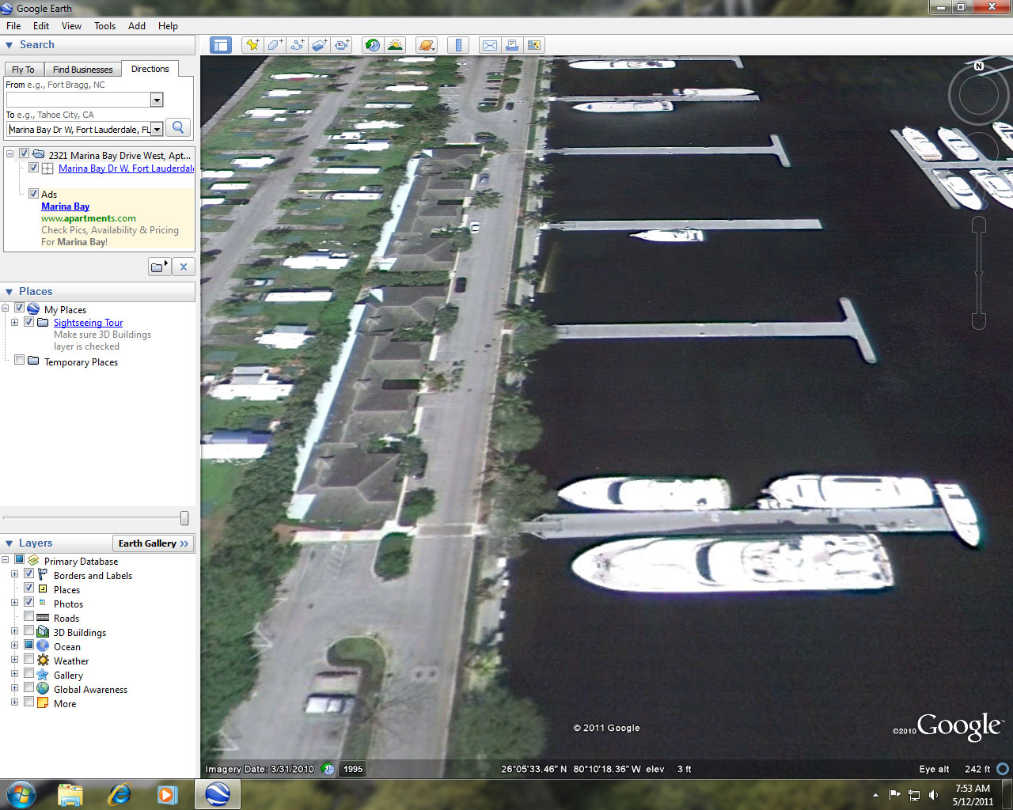Screen dimensions: 1013x810
Task: Expand Gallery layer tree node
Action: (x=15, y=674)
